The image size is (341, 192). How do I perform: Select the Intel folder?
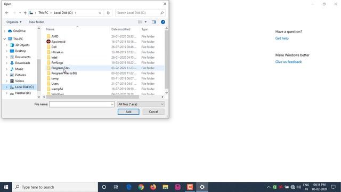(54, 58)
